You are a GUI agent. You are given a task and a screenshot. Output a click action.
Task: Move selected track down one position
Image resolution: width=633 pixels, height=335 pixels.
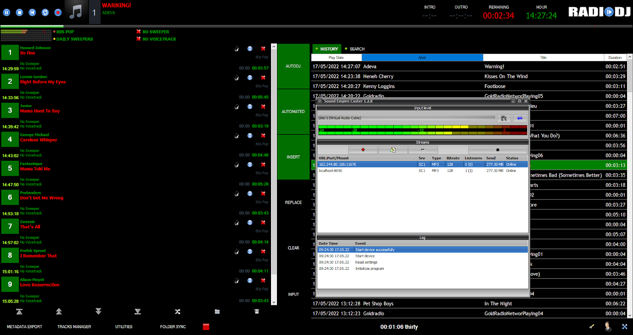point(99,311)
